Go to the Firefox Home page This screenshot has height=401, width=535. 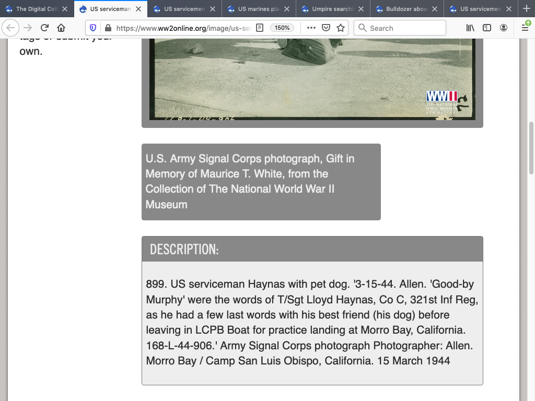tap(61, 28)
